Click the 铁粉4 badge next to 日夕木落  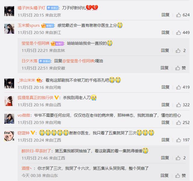45,61
